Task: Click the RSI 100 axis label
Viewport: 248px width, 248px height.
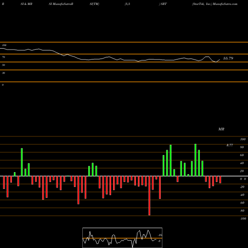Action: point(4,45)
